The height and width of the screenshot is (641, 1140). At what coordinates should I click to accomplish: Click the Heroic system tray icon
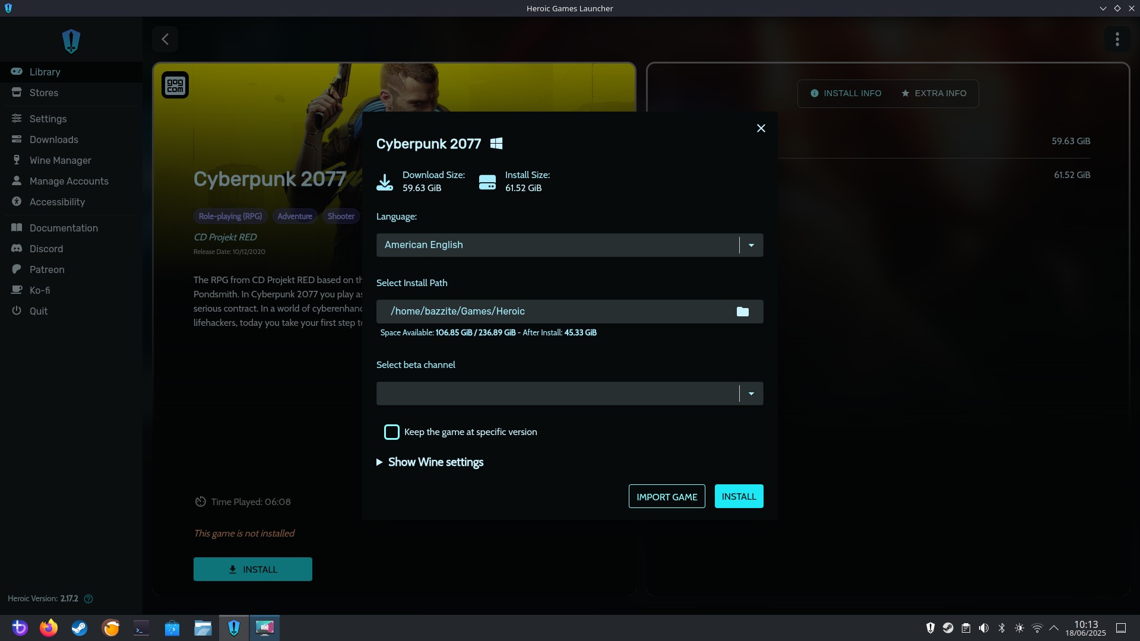pyautogui.click(x=930, y=628)
